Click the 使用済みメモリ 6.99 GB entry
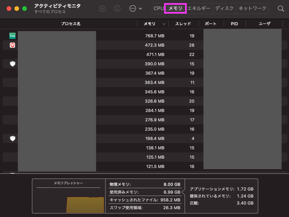The image size is (289, 217). coord(145,192)
